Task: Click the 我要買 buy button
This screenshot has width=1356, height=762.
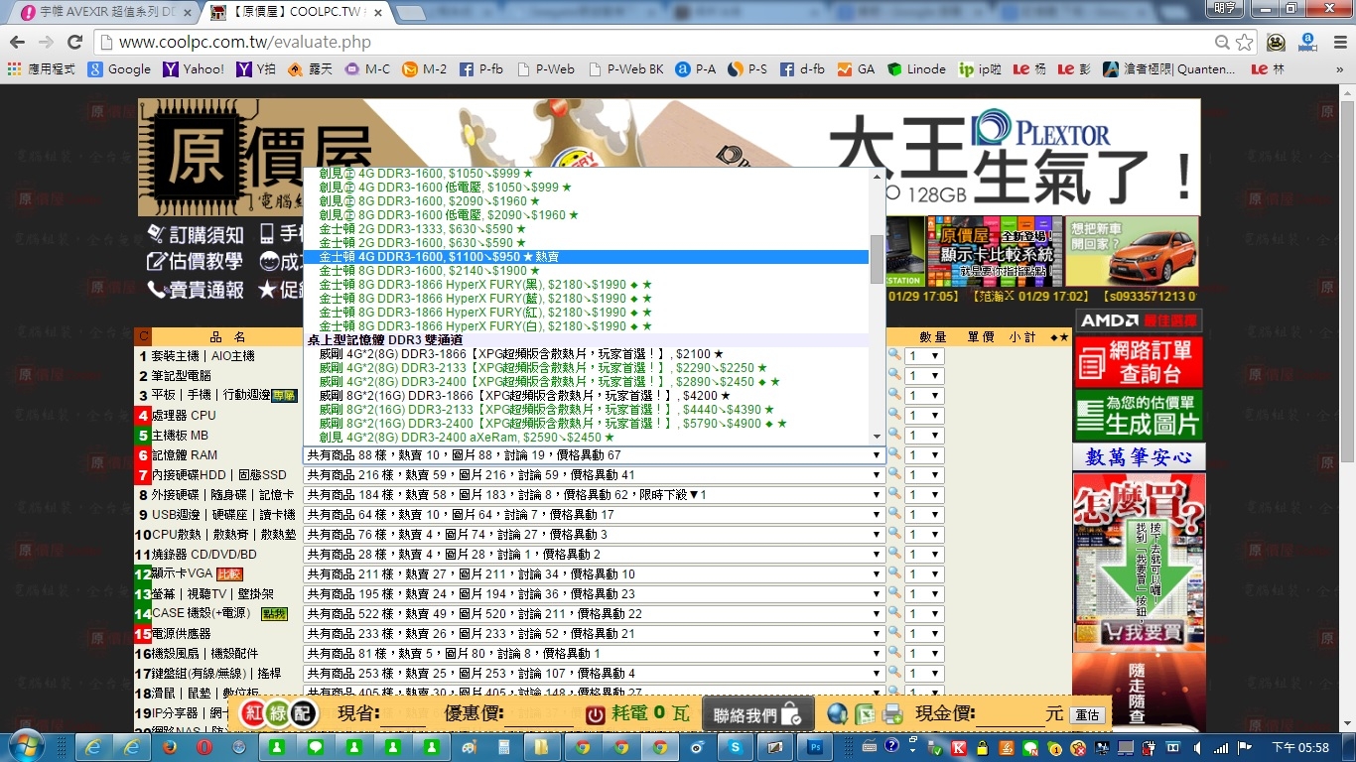Action: click(x=1140, y=632)
